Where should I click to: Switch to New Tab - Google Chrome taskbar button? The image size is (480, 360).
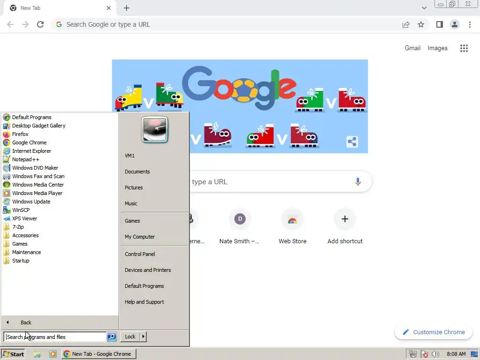tap(98, 354)
